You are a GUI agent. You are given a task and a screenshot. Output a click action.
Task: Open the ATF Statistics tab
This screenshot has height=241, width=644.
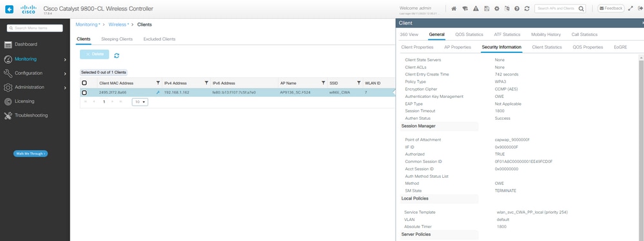(507, 35)
